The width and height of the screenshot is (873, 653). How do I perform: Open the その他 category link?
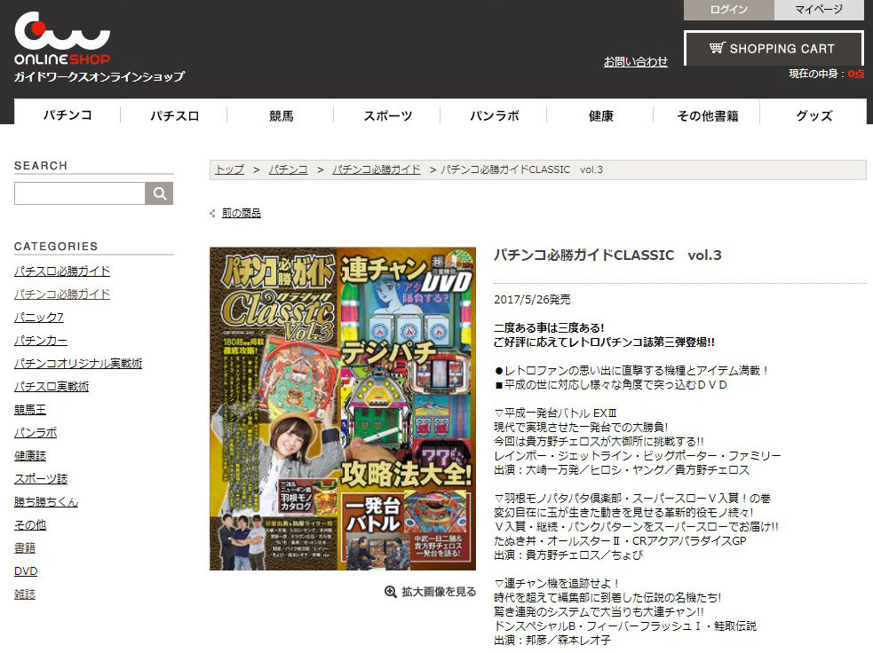30,525
